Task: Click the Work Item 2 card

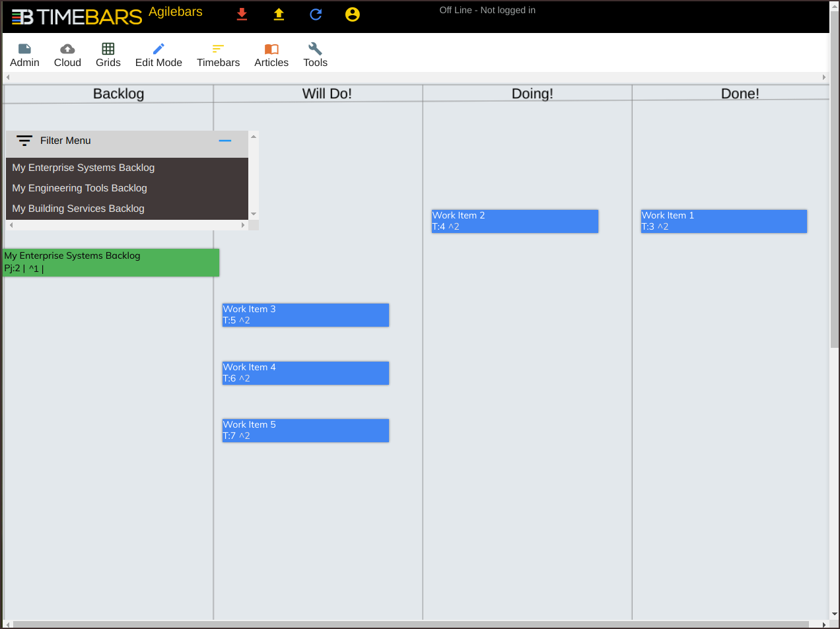Action: (x=514, y=221)
